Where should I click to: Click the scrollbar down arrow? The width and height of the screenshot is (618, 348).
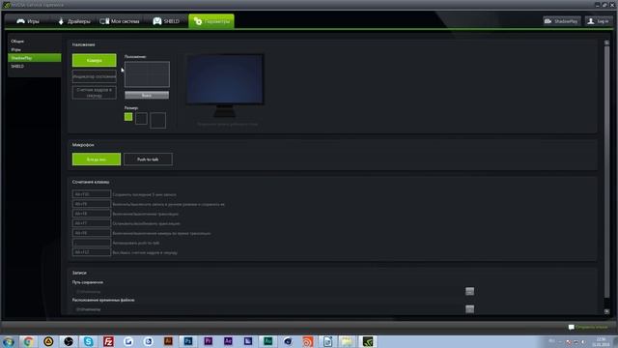[607, 311]
